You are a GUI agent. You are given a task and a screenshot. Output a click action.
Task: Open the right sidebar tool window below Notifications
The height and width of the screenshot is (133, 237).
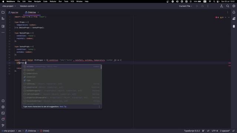pyautogui.click(x=234, y=18)
